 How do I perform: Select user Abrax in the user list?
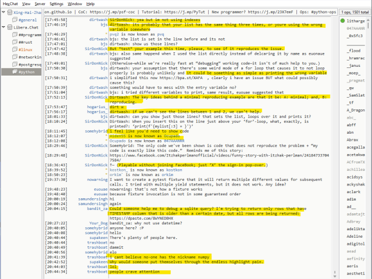click(x=352, y=140)
